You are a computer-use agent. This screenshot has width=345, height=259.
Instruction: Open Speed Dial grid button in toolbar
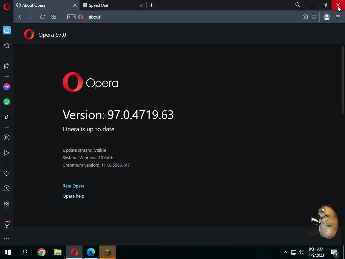pos(54,17)
